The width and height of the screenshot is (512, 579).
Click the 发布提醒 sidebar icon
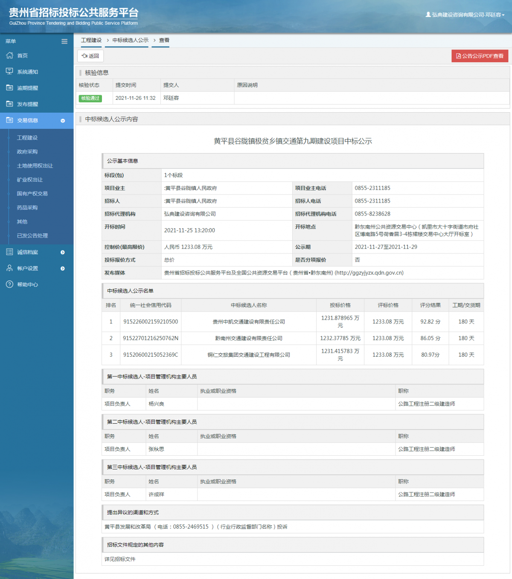click(x=9, y=104)
